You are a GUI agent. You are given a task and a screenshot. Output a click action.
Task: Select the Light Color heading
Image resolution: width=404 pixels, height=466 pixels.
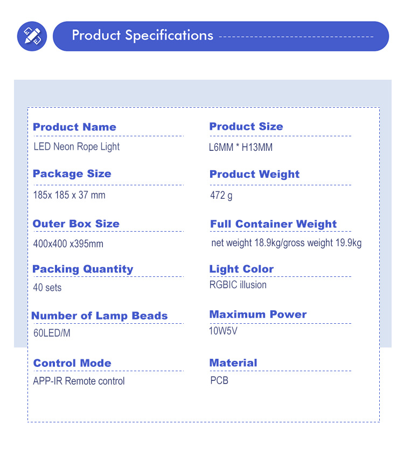[241, 269]
